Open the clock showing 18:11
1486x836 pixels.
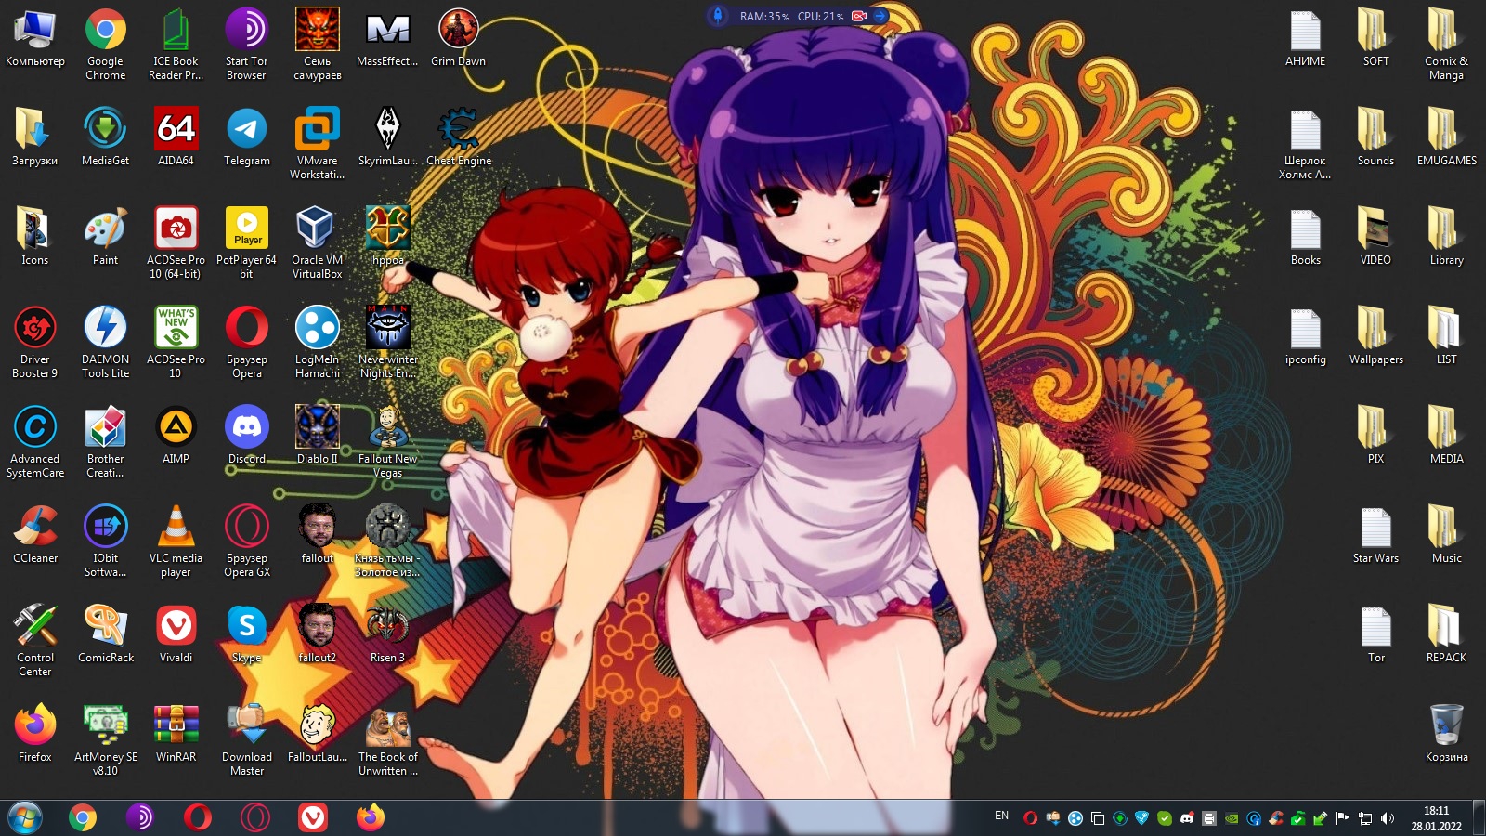1436,818
